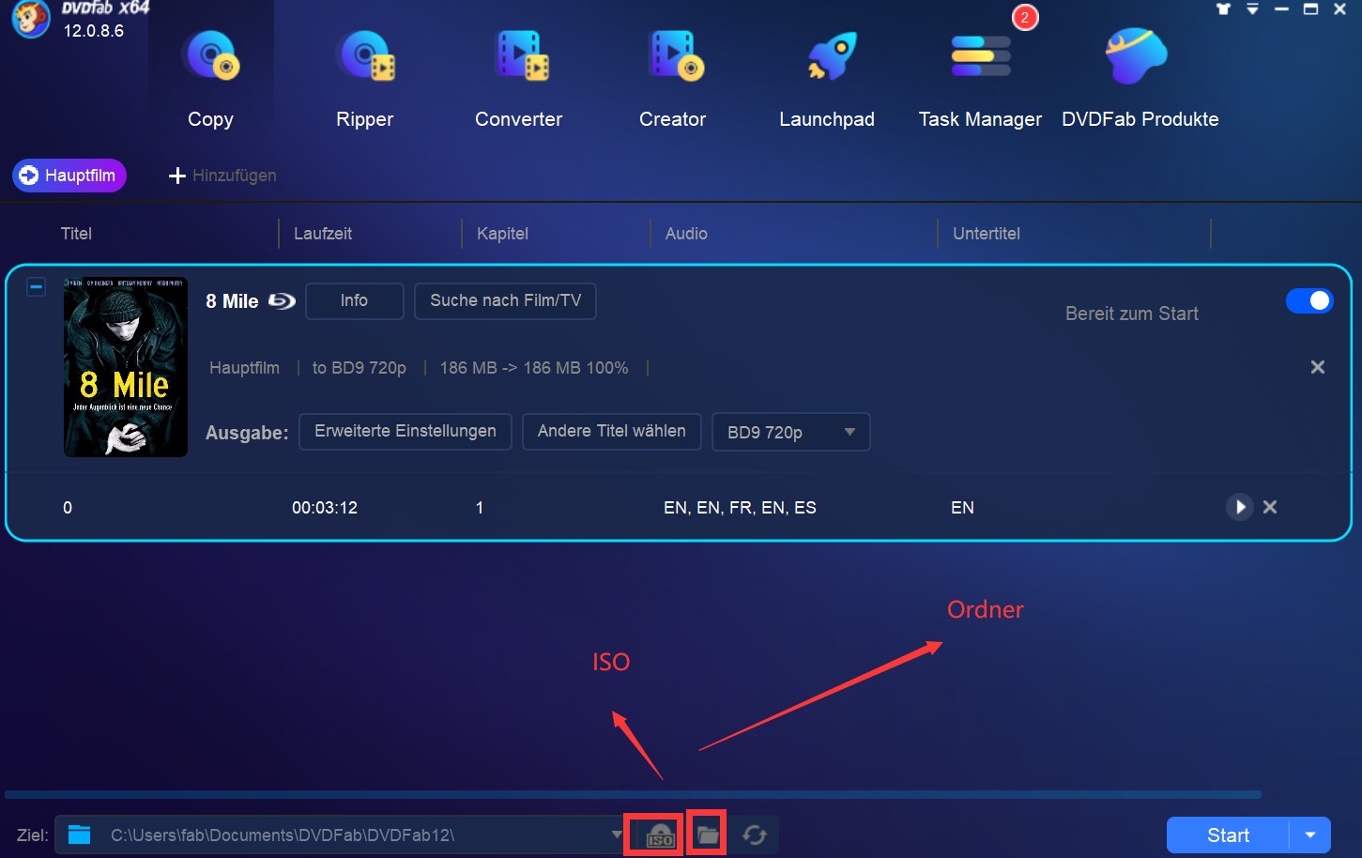Click the Bereit zum Start status text
Viewport: 1362px width, 858px height.
click(1132, 314)
